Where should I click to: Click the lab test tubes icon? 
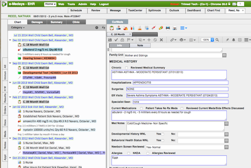tap(133, 28)
